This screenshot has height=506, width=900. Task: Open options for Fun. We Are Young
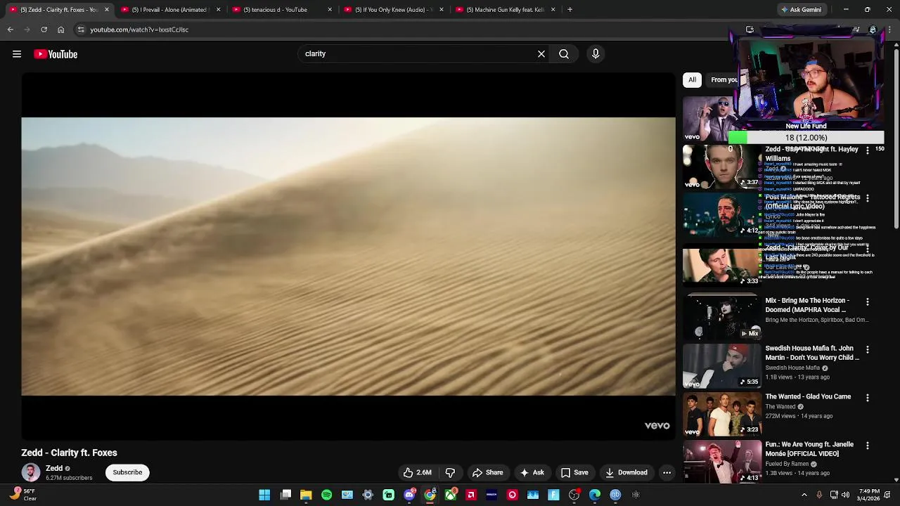point(868,446)
